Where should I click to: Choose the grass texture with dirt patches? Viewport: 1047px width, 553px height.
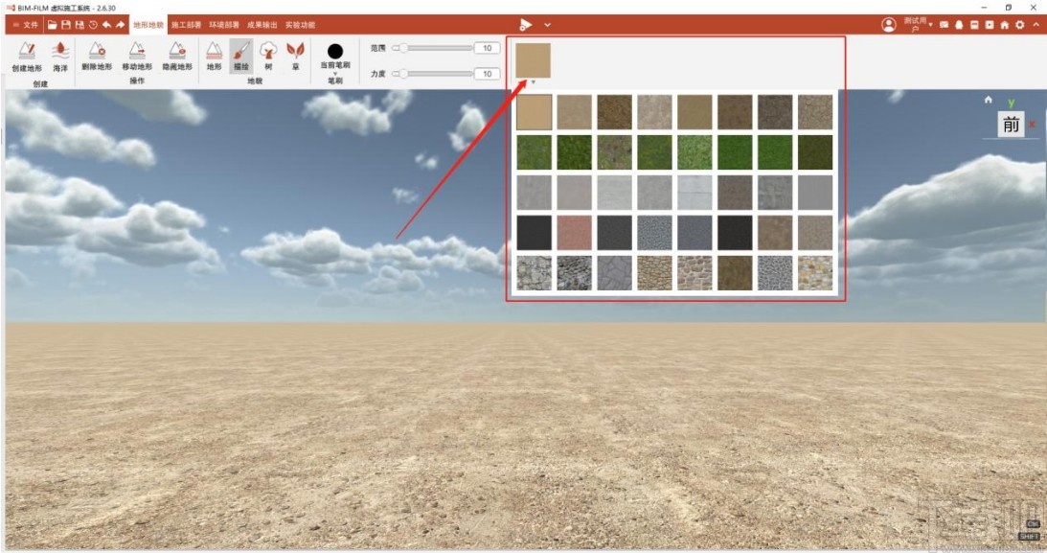[x=614, y=152]
